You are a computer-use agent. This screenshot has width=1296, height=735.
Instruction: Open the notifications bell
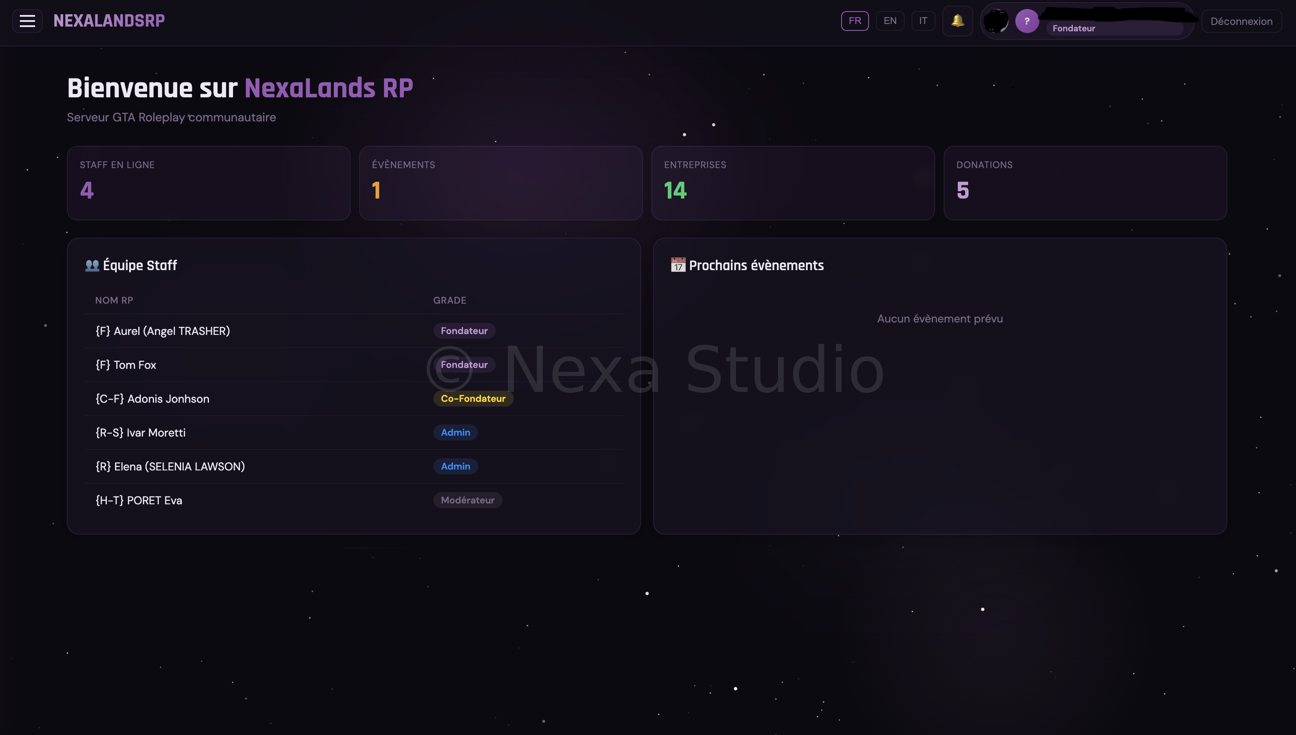[x=957, y=21]
